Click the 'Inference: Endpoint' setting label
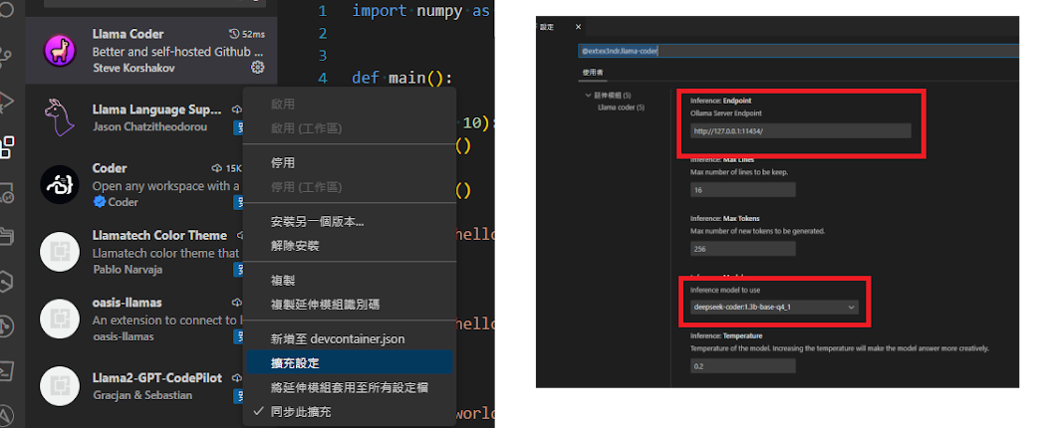This screenshot has width=1053, height=428. point(720,101)
